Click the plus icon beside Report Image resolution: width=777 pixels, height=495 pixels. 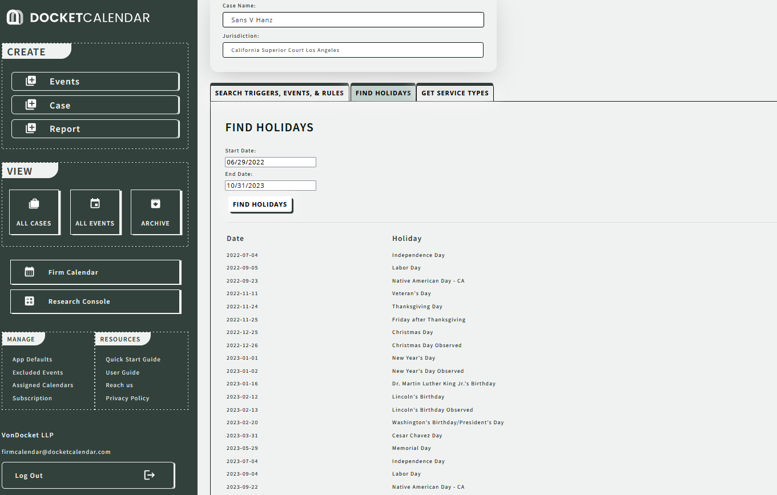pyautogui.click(x=31, y=128)
